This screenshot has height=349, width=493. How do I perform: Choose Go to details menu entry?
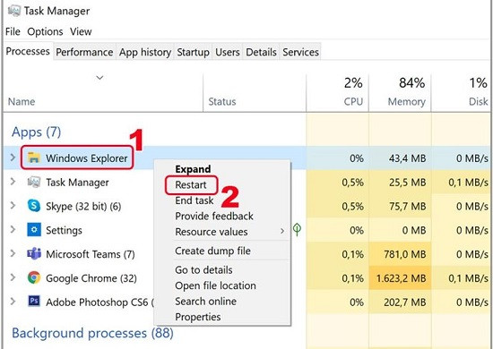click(x=203, y=270)
